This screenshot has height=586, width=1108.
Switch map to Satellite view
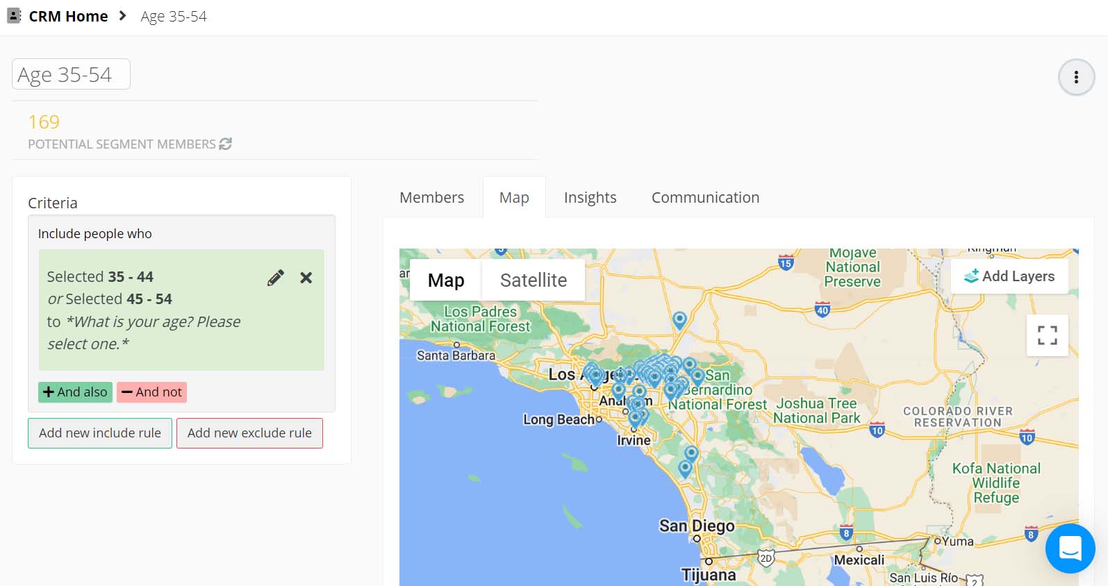tap(533, 281)
